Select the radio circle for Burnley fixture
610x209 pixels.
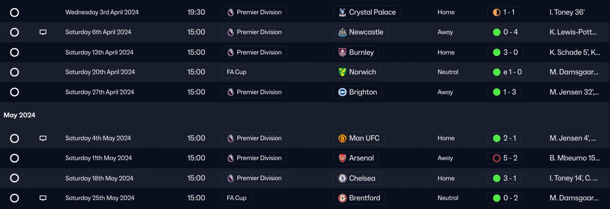coord(14,52)
